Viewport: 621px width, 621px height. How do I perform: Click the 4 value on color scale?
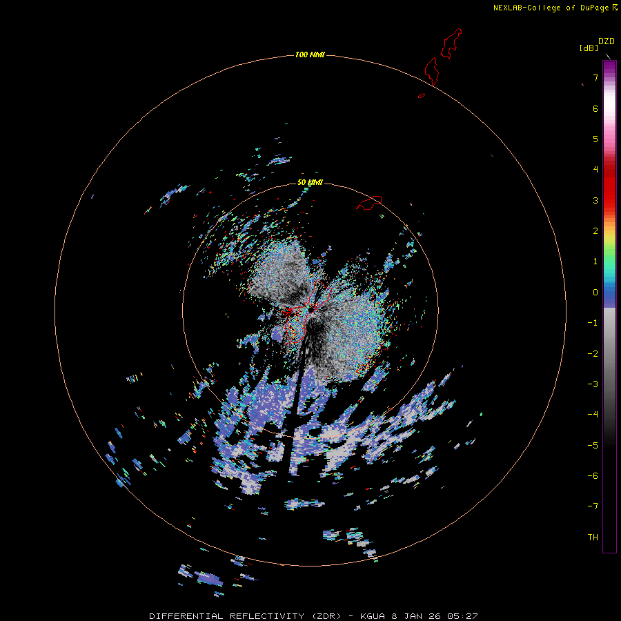595,170
